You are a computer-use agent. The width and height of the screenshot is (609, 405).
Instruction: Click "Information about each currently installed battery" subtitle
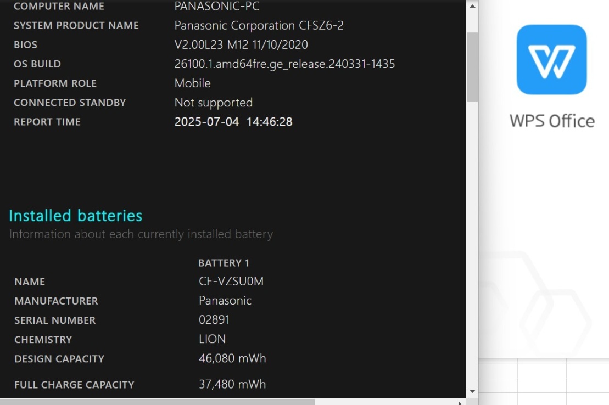tap(141, 234)
